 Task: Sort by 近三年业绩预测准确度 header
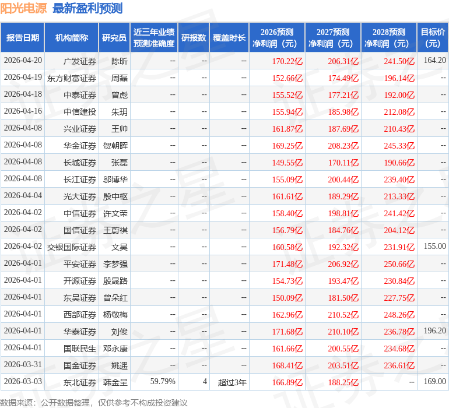(153, 38)
